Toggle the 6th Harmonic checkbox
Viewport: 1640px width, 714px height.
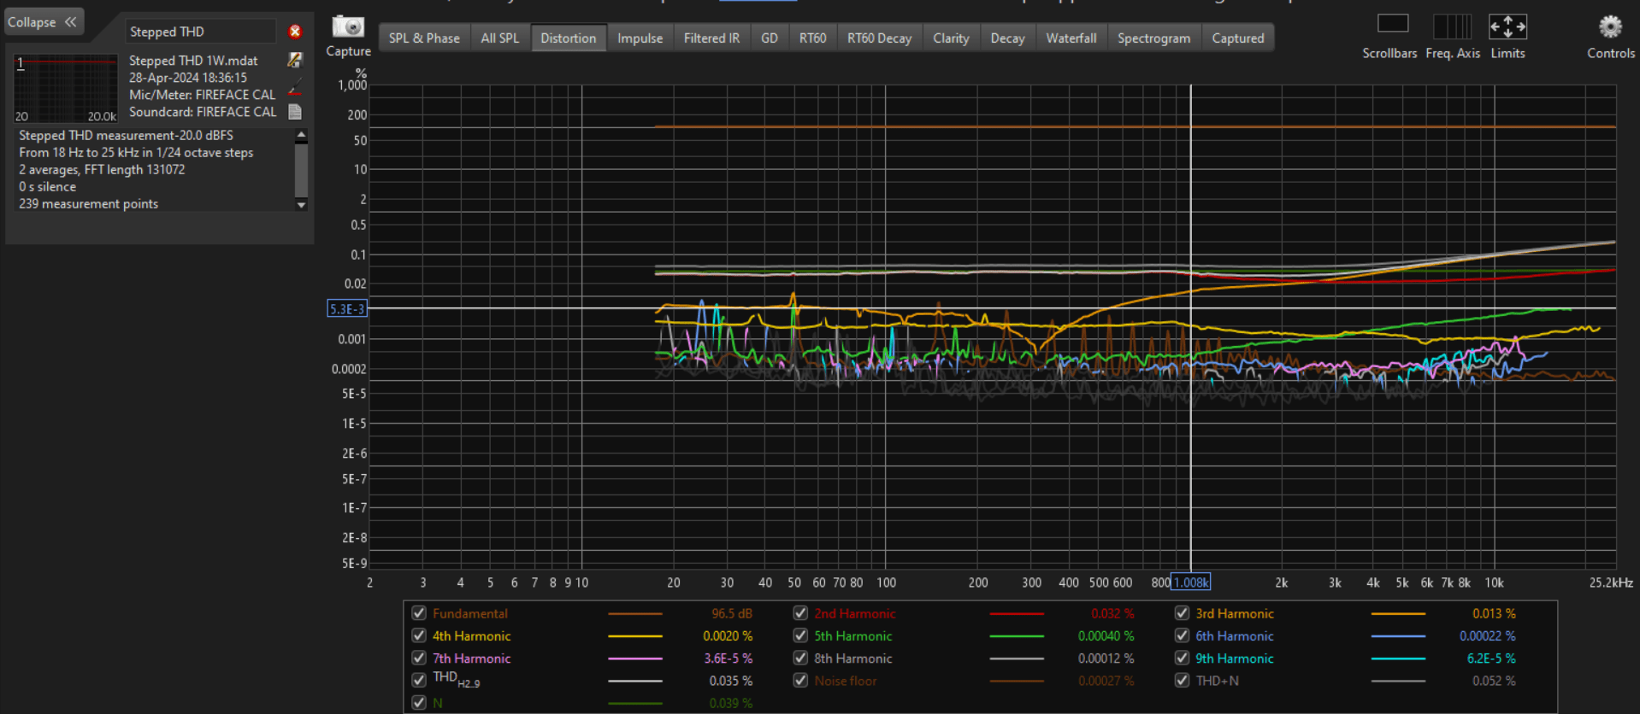tap(1182, 635)
